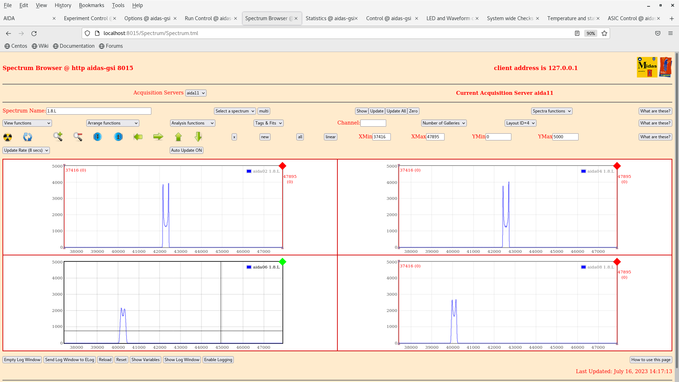Click the green left arrow icon

pyautogui.click(x=138, y=137)
